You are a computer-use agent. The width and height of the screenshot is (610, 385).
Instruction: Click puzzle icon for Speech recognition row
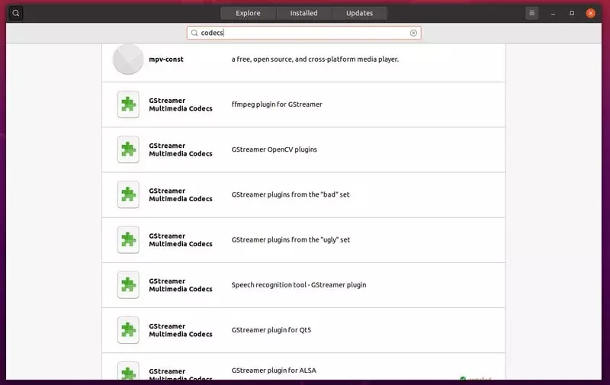pos(128,284)
